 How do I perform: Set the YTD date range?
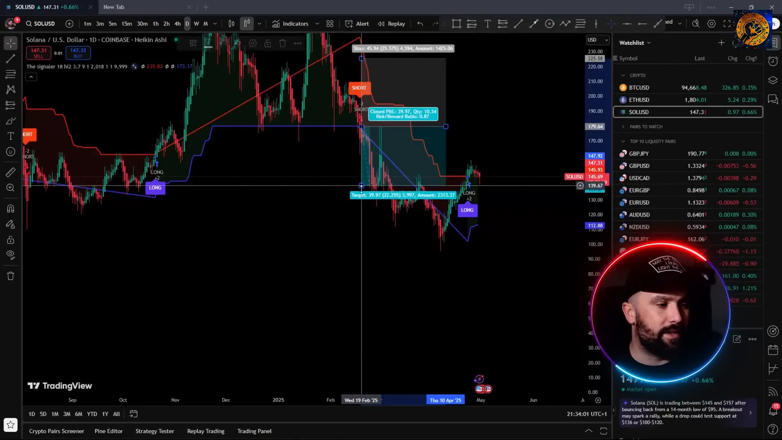pyautogui.click(x=92, y=414)
